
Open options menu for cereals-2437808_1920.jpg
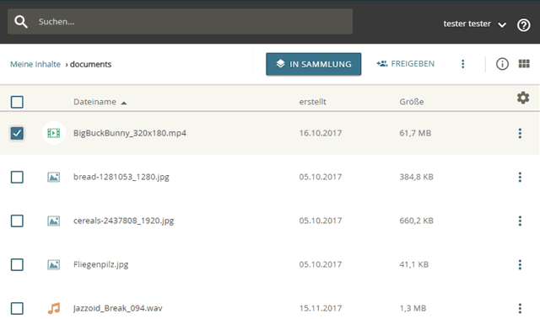coord(520,221)
